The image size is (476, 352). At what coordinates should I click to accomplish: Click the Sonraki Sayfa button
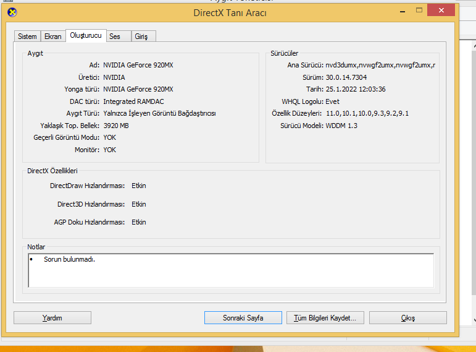point(243,318)
